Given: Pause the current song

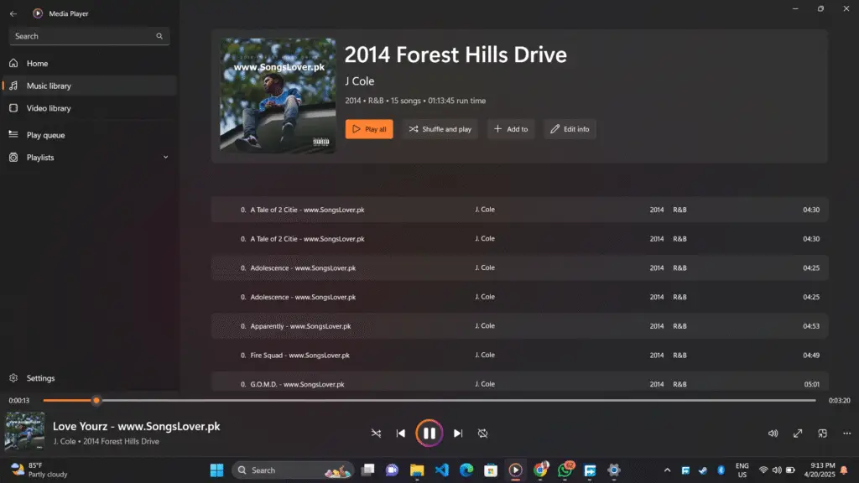Looking at the screenshot, I should point(429,434).
